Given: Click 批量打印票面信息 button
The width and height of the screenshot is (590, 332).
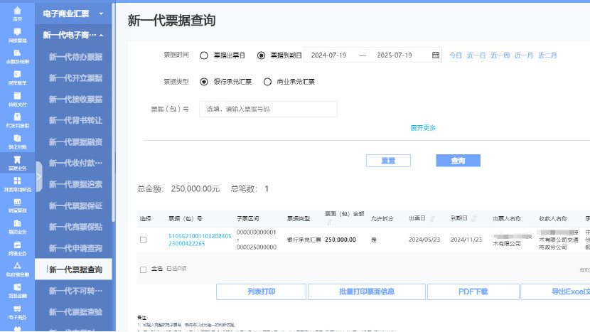Looking at the screenshot, I should click(x=367, y=291).
